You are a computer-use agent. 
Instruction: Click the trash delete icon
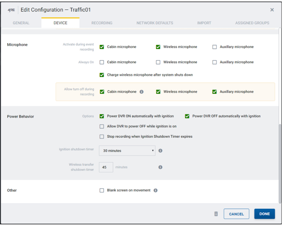click(x=216, y=214)
